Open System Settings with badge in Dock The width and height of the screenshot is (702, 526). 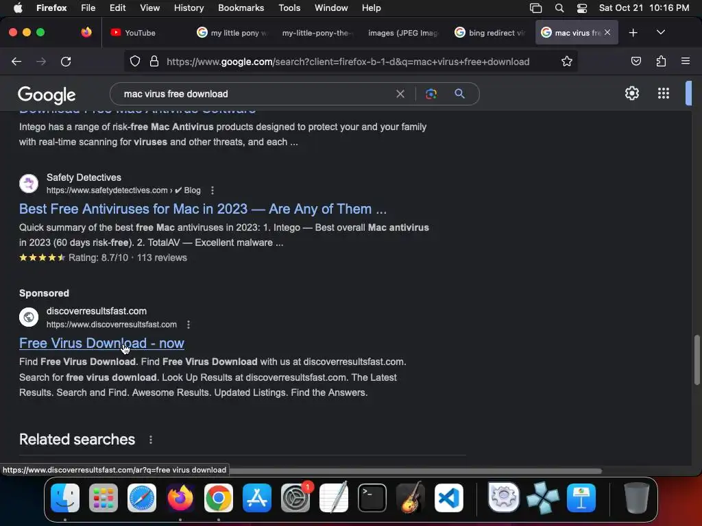click(295, 498)
